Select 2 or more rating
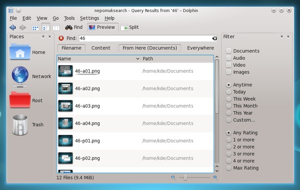This screenshot has height=190, width=300. coord(228,147)
